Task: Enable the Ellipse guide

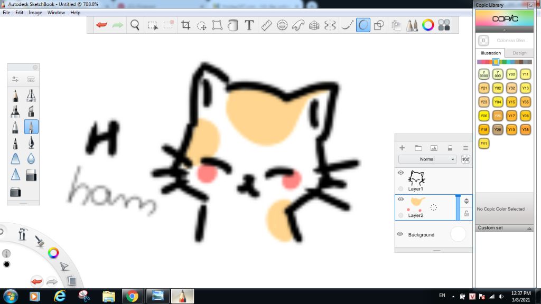Action: coord(282,25)
